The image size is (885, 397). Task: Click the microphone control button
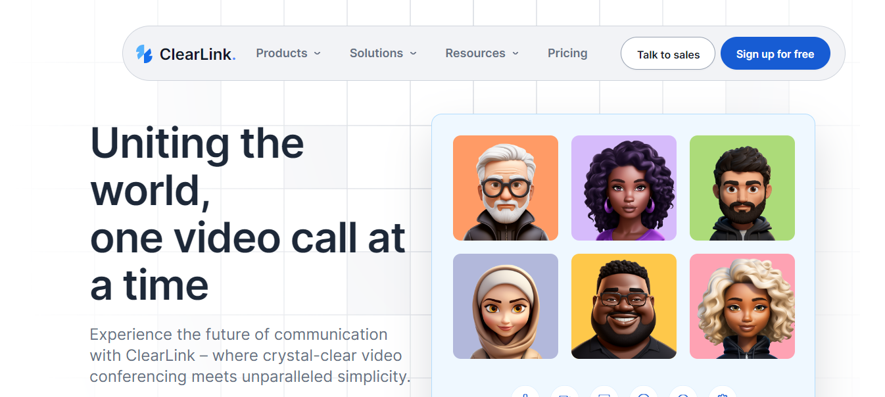525,392
